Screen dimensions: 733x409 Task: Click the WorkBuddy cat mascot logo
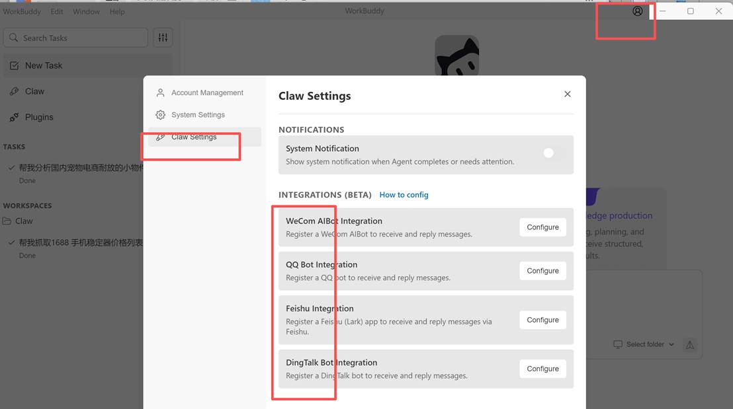tap(456, 55)
